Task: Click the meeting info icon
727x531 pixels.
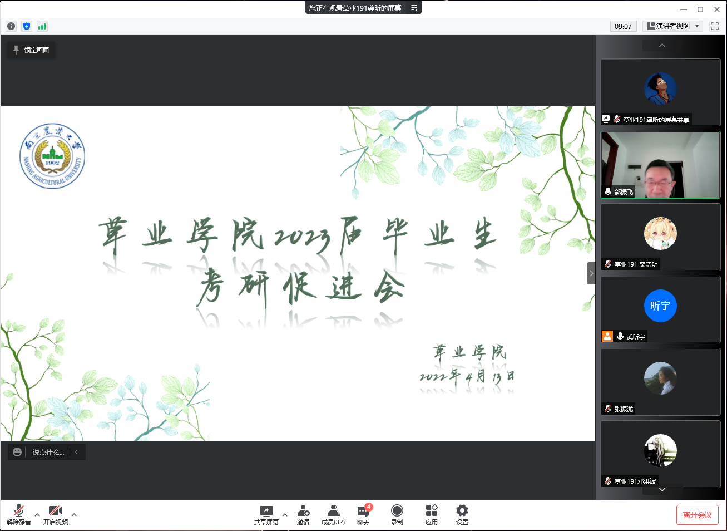Action: 11,26
